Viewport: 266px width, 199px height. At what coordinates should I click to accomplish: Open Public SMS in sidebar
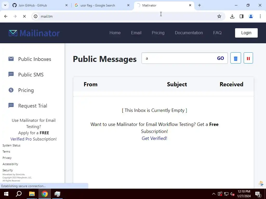(31, 75)
